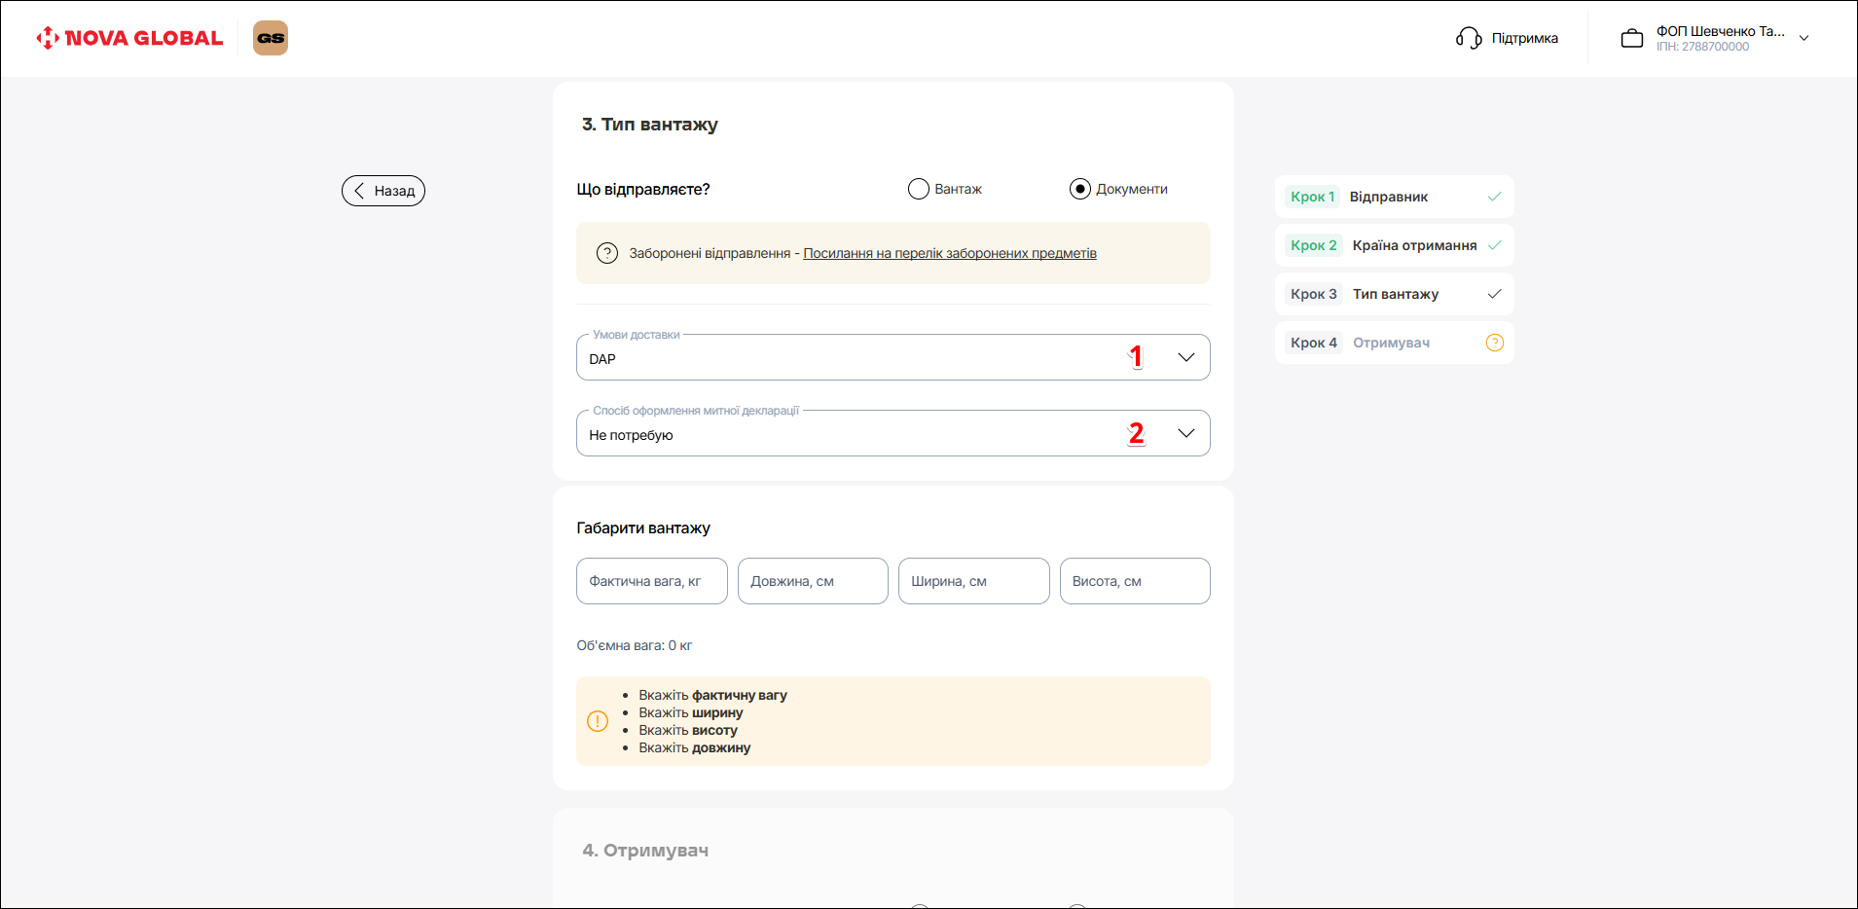The width and height of the screenshot is (1858, 909).
Task: Click the orange question icon on Крок 4
Action: click(1494, 343)
